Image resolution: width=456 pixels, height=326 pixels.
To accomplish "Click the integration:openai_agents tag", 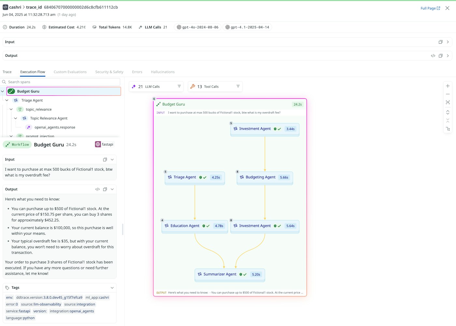I will 72,311.
